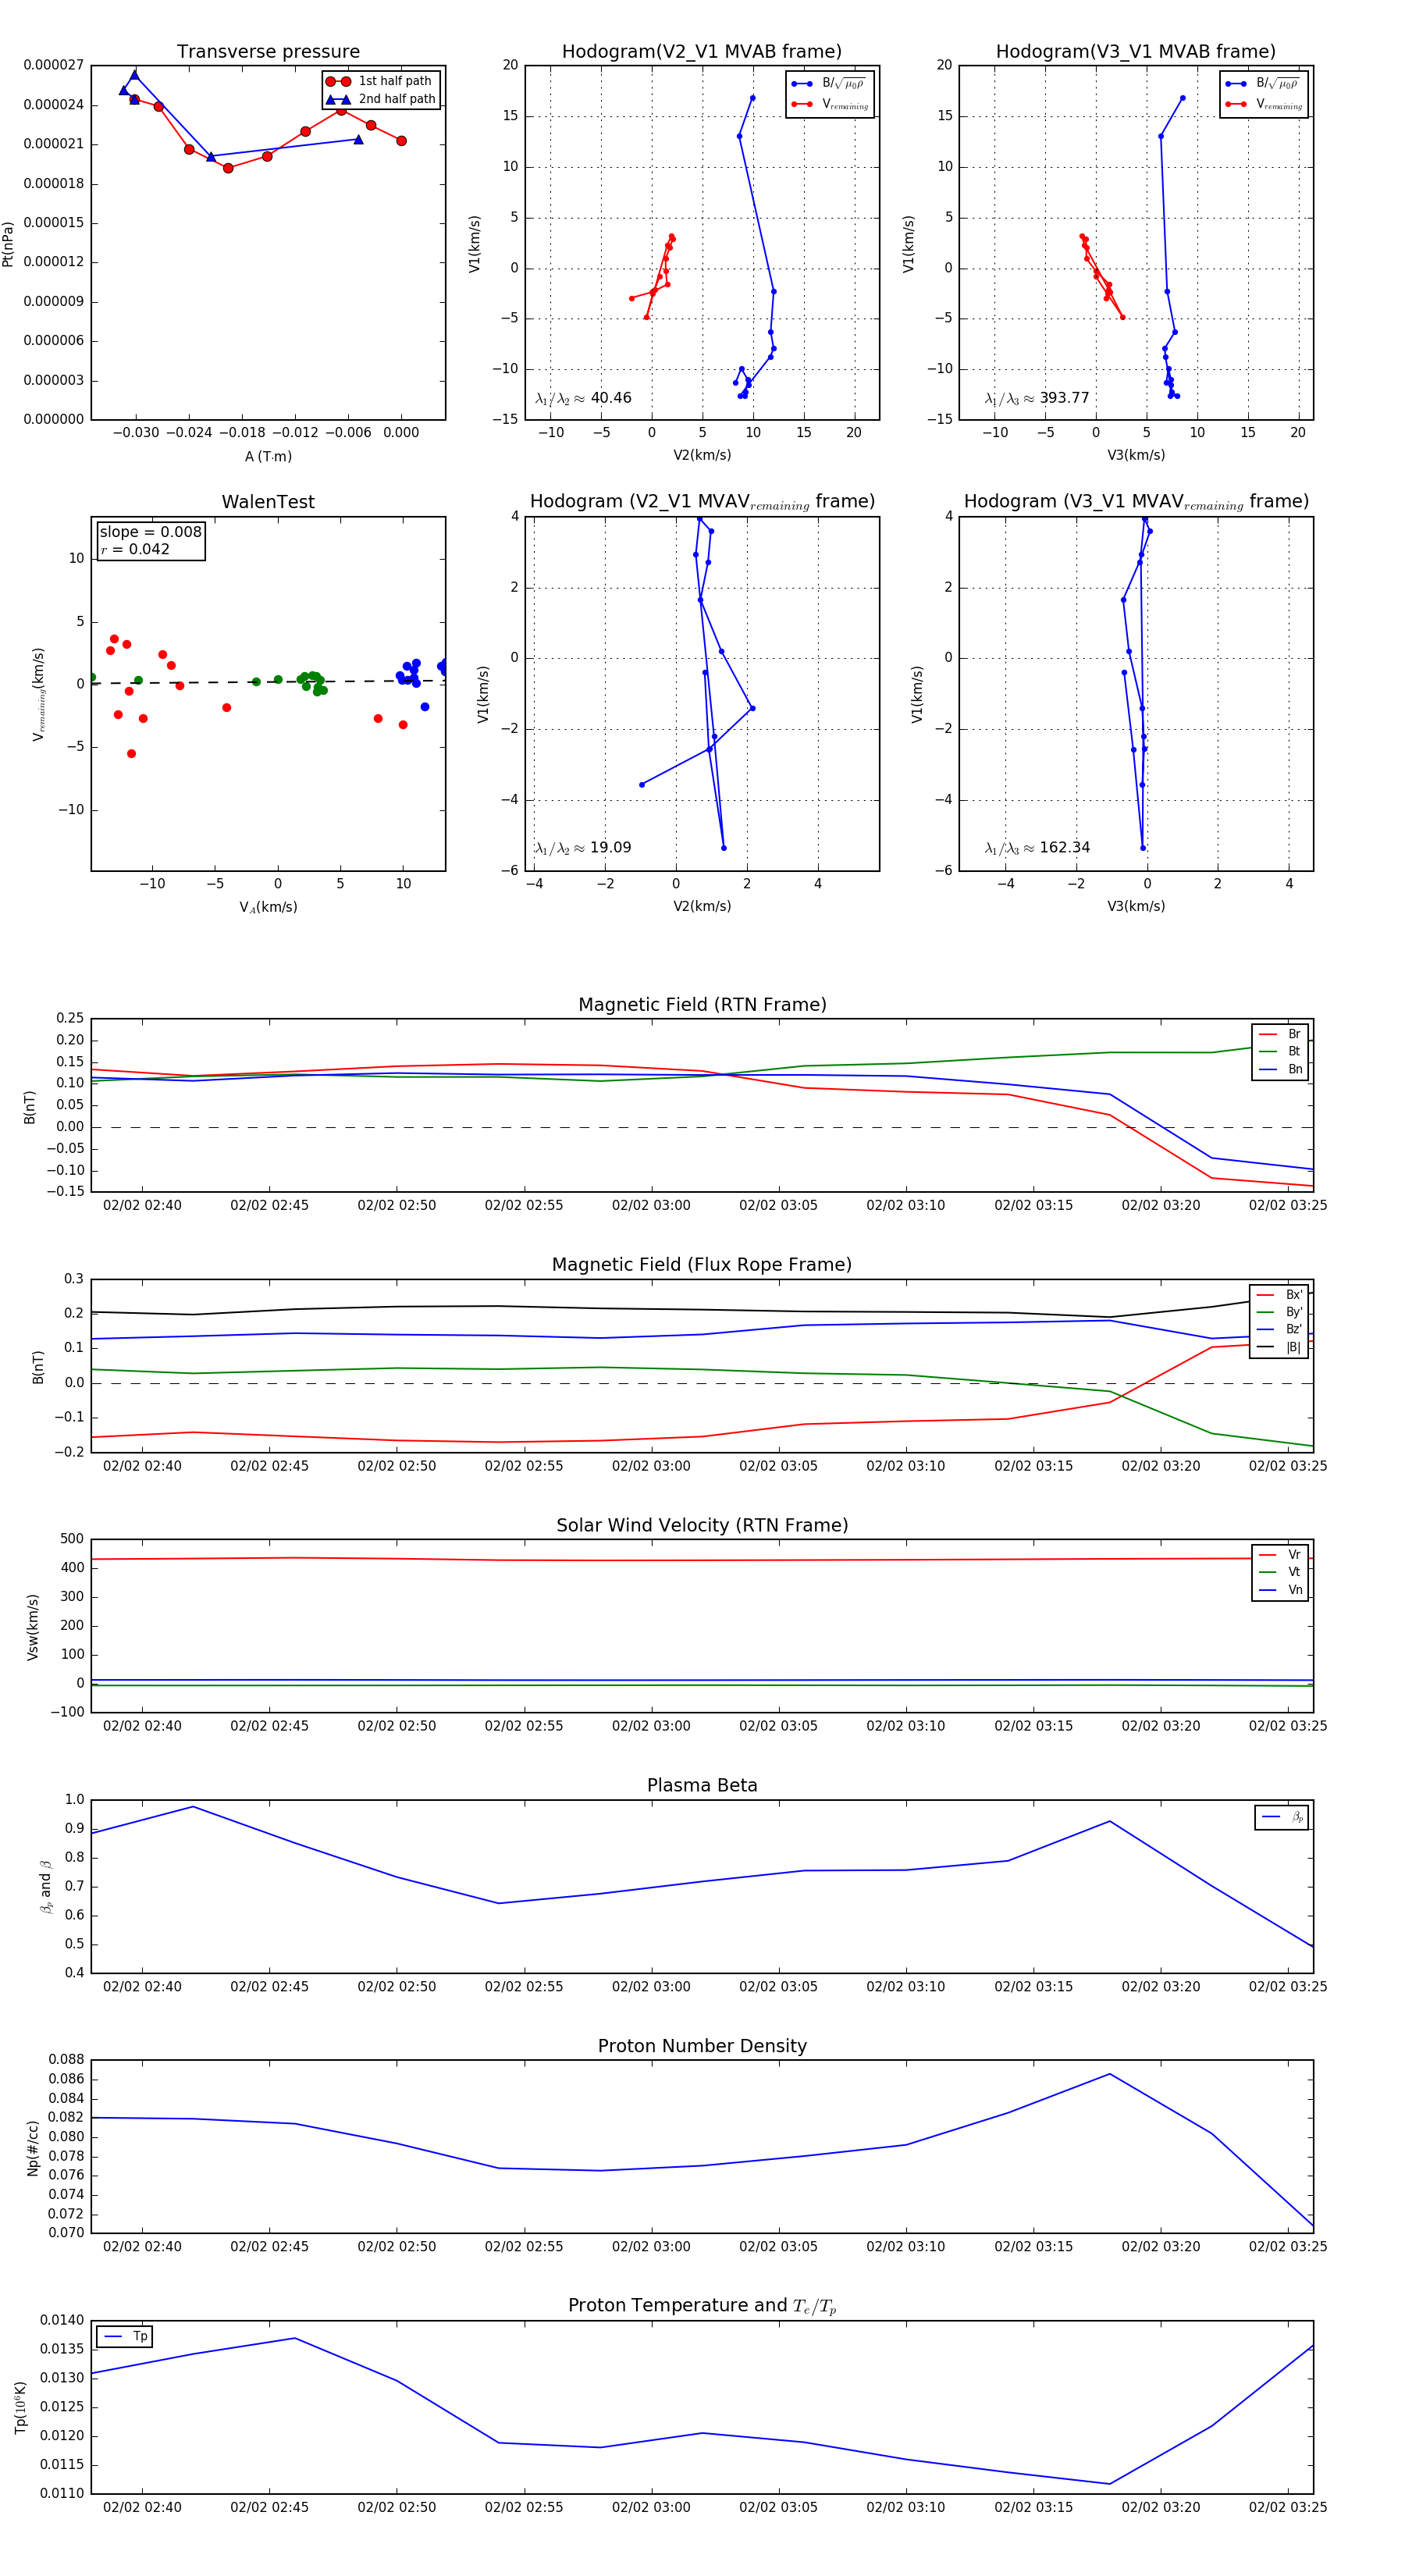The height and width of the screenshot is (2576, 1405).
Task: Click the "0.000027" y-axis tick value
Action: coord(54,65)
